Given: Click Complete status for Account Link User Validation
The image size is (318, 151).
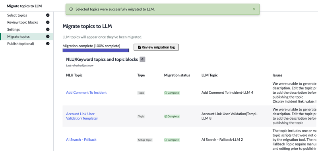Looking at the screenshot, I should [x=172, y=116].
